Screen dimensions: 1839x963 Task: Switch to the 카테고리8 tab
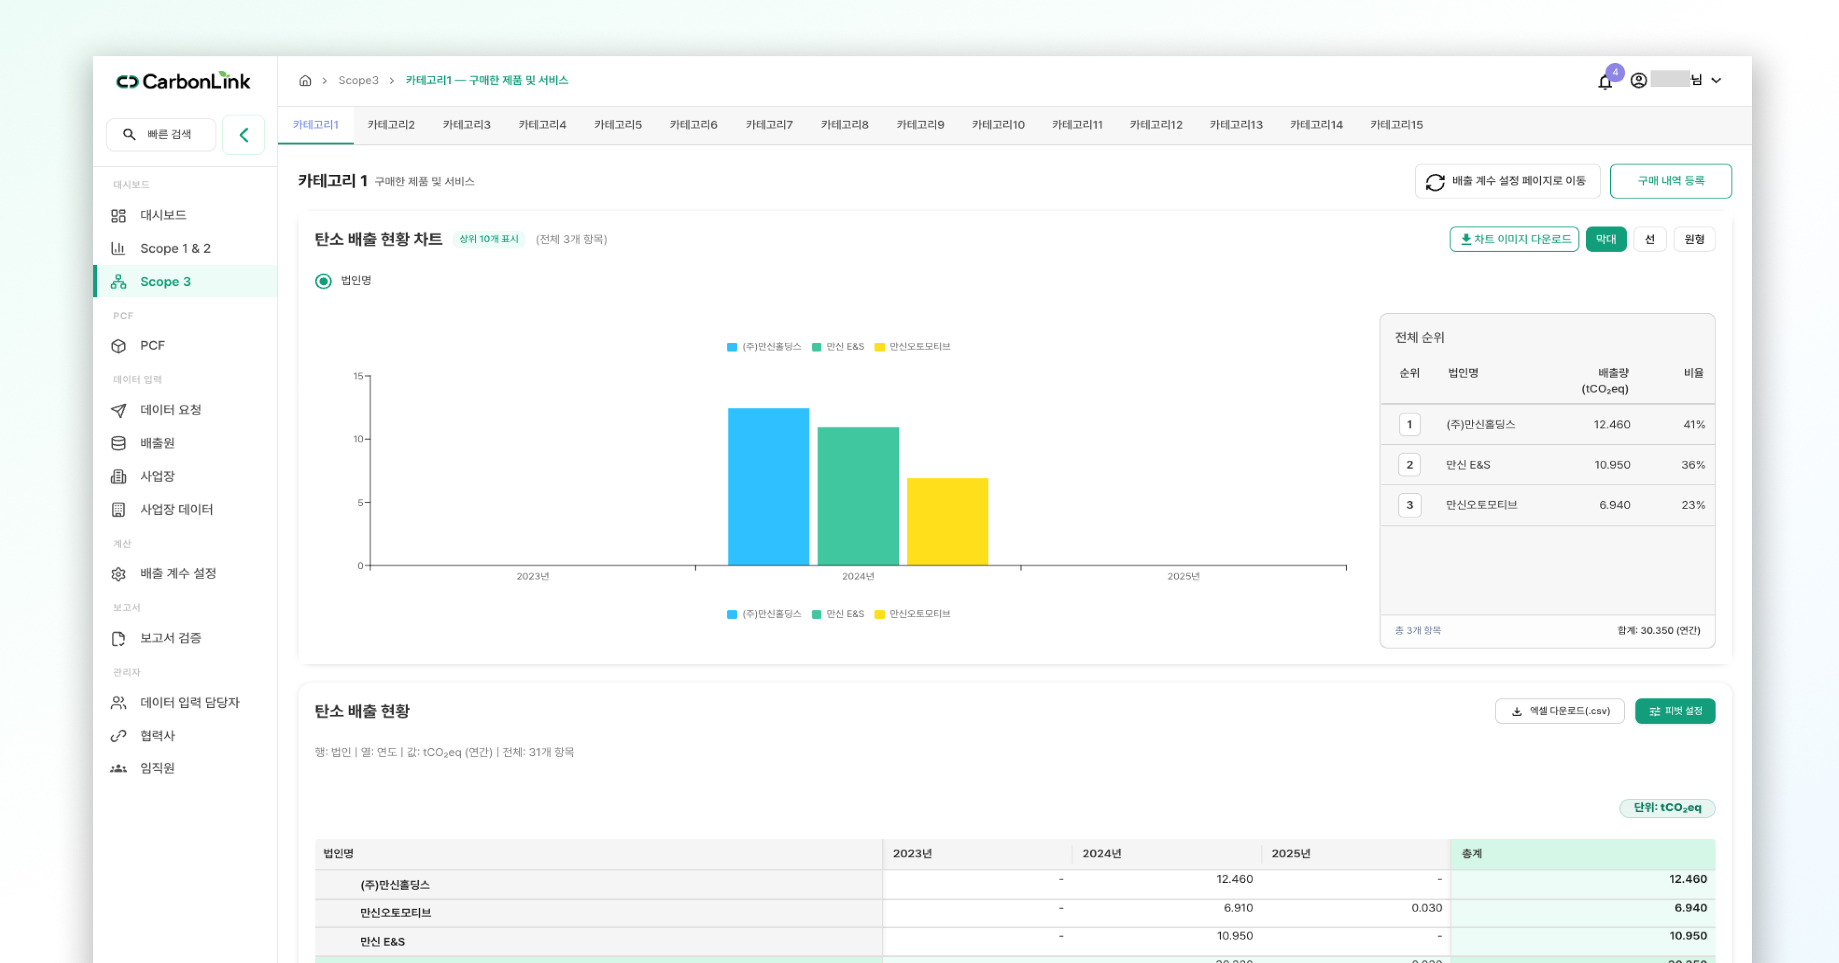(x=844, y=125)
